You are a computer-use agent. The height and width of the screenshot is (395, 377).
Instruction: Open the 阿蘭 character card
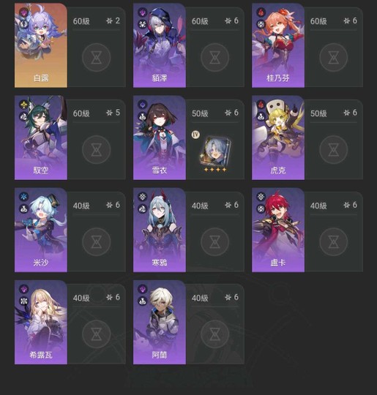pyautogui.click(x=160, y=322)
